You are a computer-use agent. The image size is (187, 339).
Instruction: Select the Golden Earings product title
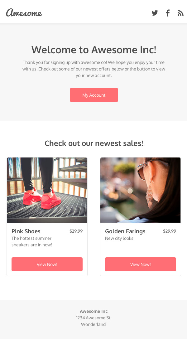click(125, 231)
